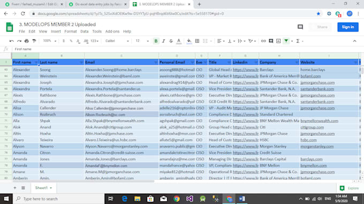Click the Insert link icon
This screenshot has width=364, height=204.
[x=263, y=41]
